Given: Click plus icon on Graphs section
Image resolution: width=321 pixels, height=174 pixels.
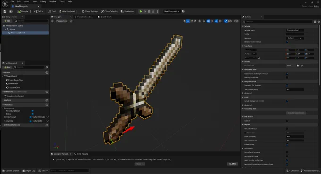Looking at the screenshot, I should click(47, 72).
